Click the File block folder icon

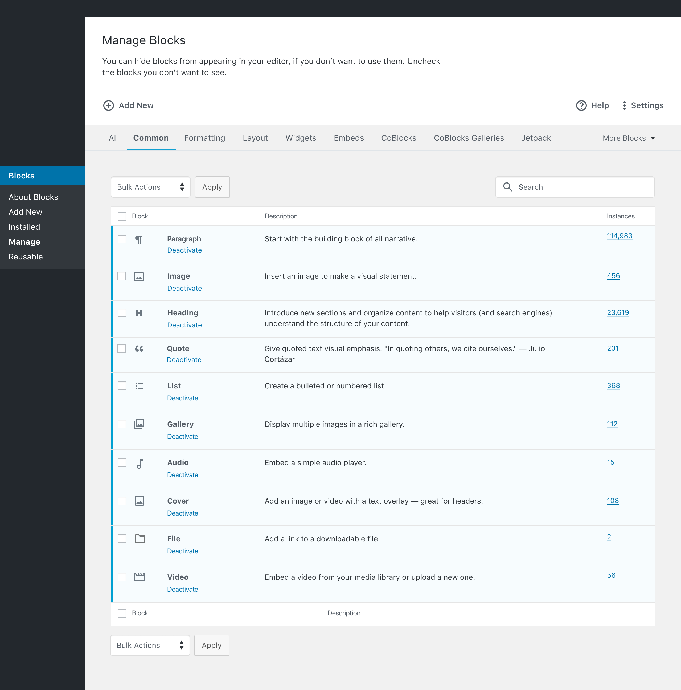coord(140,539)
